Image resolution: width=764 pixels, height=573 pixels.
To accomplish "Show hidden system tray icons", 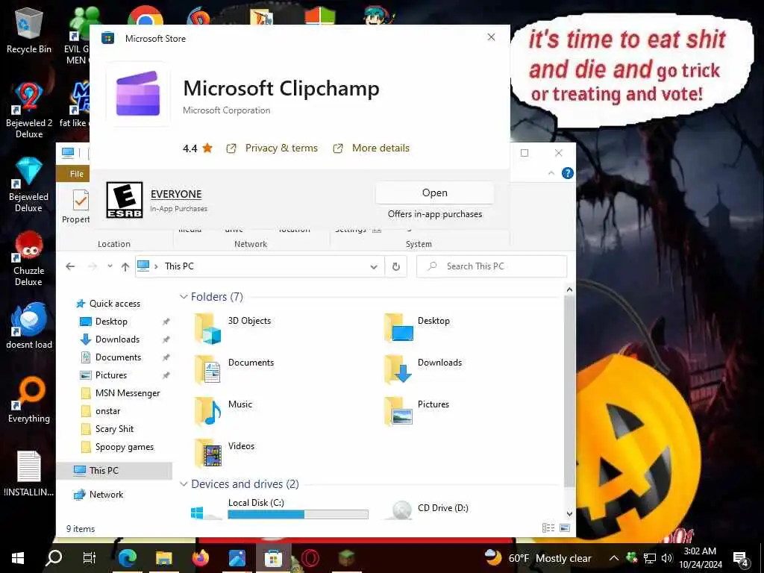I will coord(614,558).
